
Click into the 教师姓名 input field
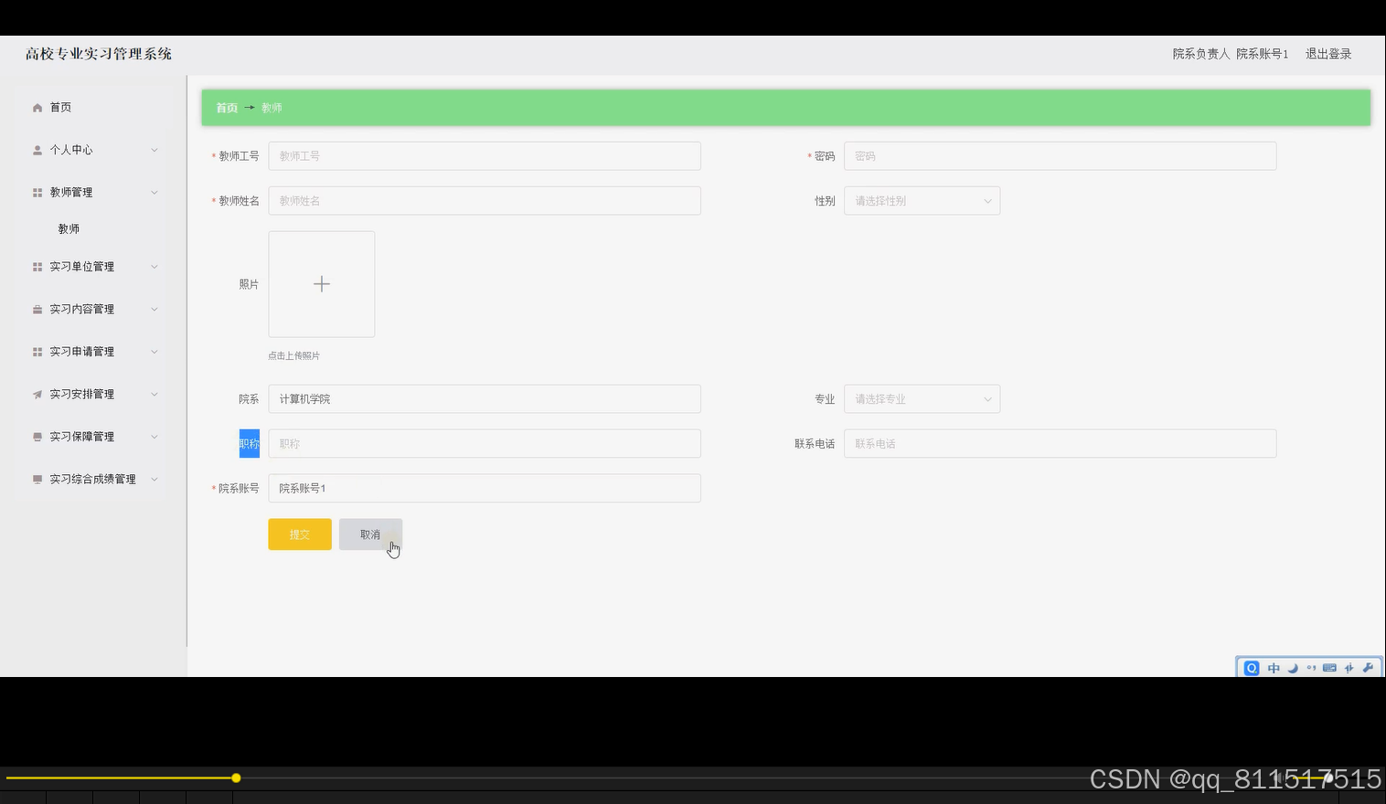485,201
